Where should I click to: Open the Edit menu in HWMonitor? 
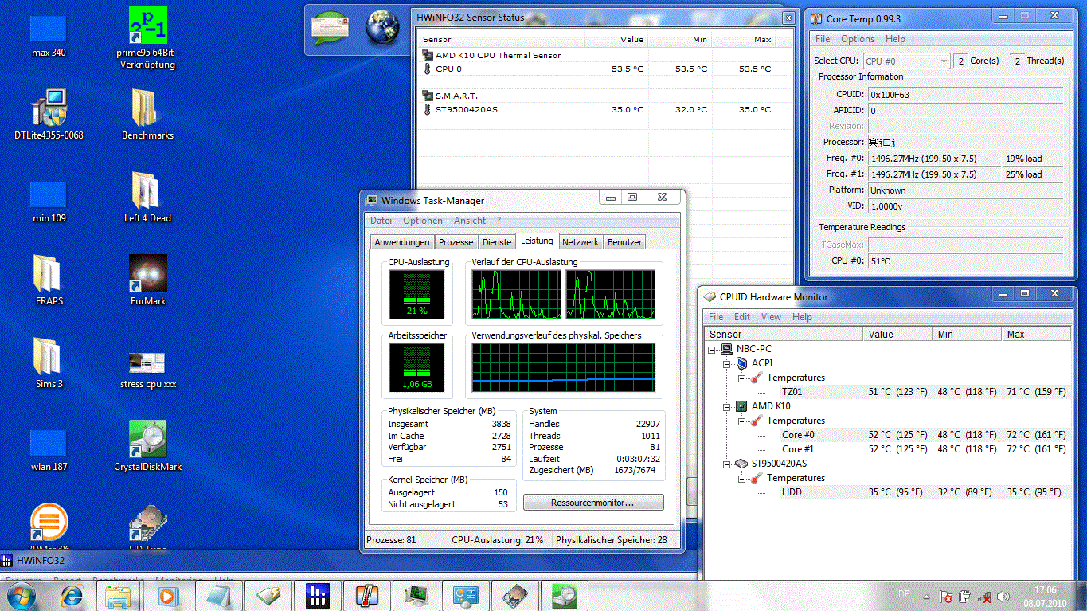click(x=741, y=317)
